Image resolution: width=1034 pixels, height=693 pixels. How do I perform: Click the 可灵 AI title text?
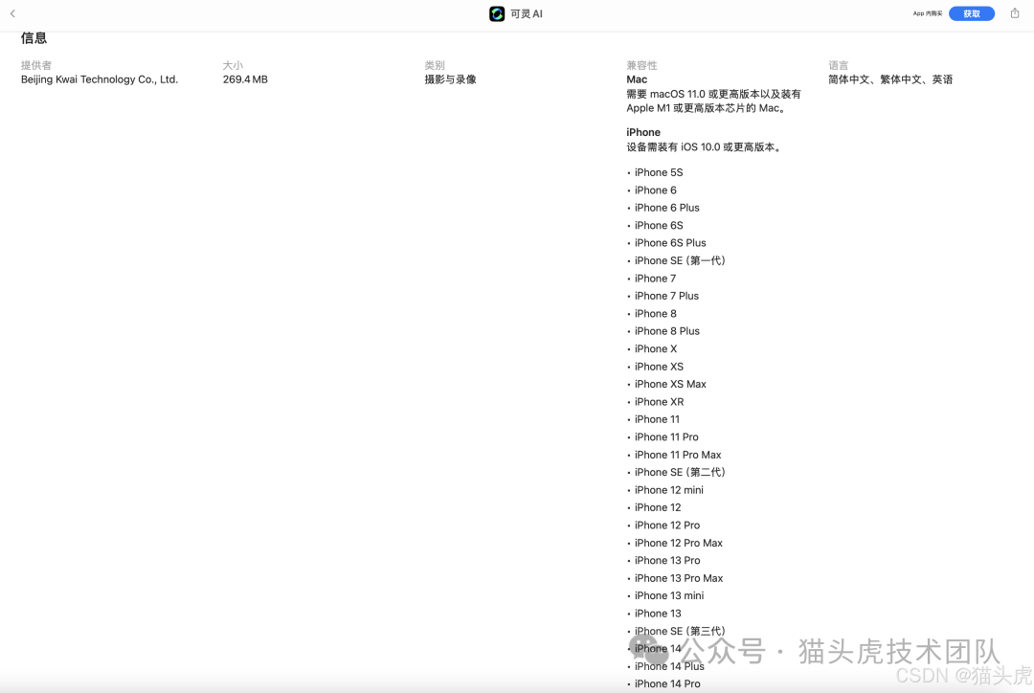pyautogui.click(x=527, y=13)
